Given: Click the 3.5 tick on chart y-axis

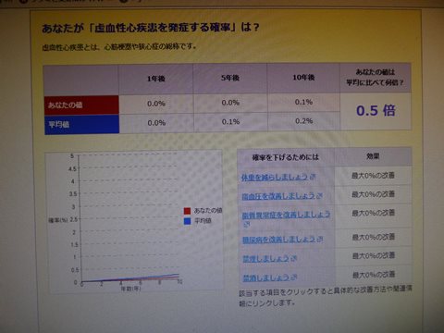Looking at the screenshot, I should 73,194.
